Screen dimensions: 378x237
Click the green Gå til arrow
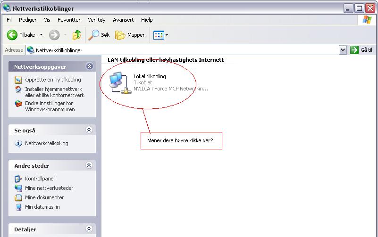click(x=354, y=50)
